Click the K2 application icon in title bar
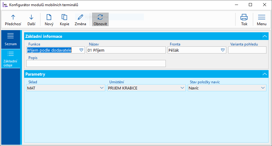The image size is (272, 146). tap(5, 5)
